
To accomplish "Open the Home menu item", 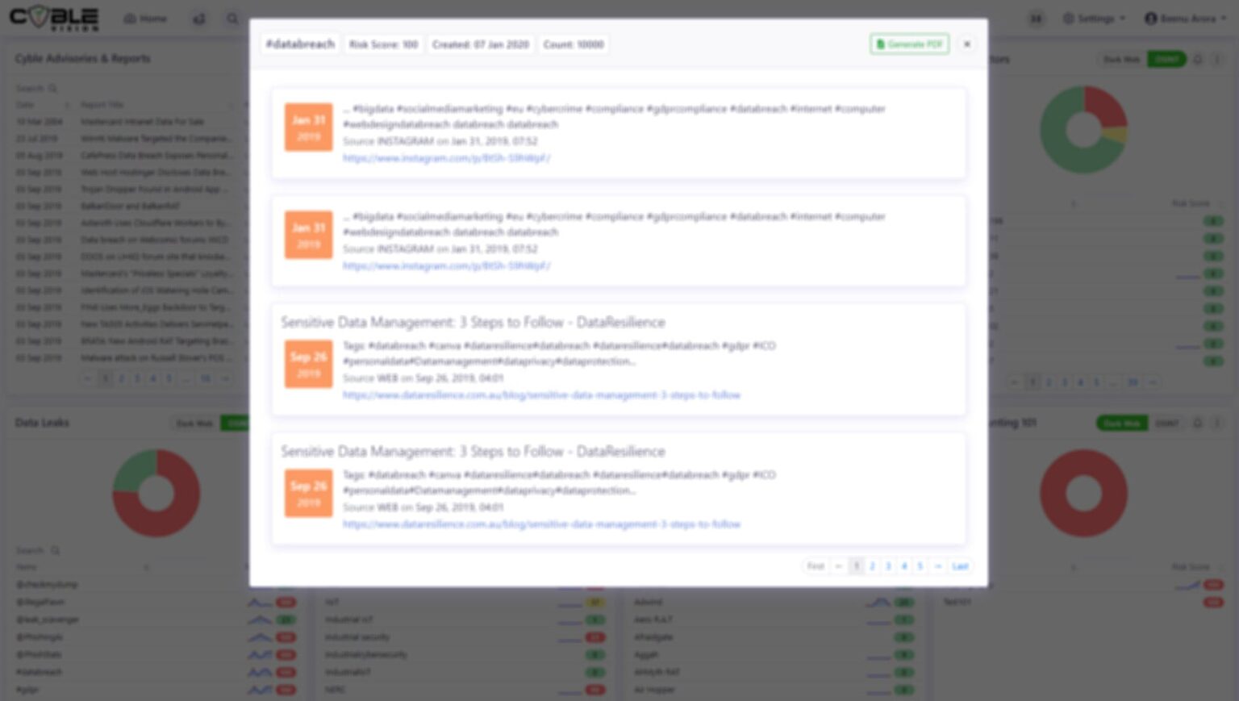I will coord(145,19).
